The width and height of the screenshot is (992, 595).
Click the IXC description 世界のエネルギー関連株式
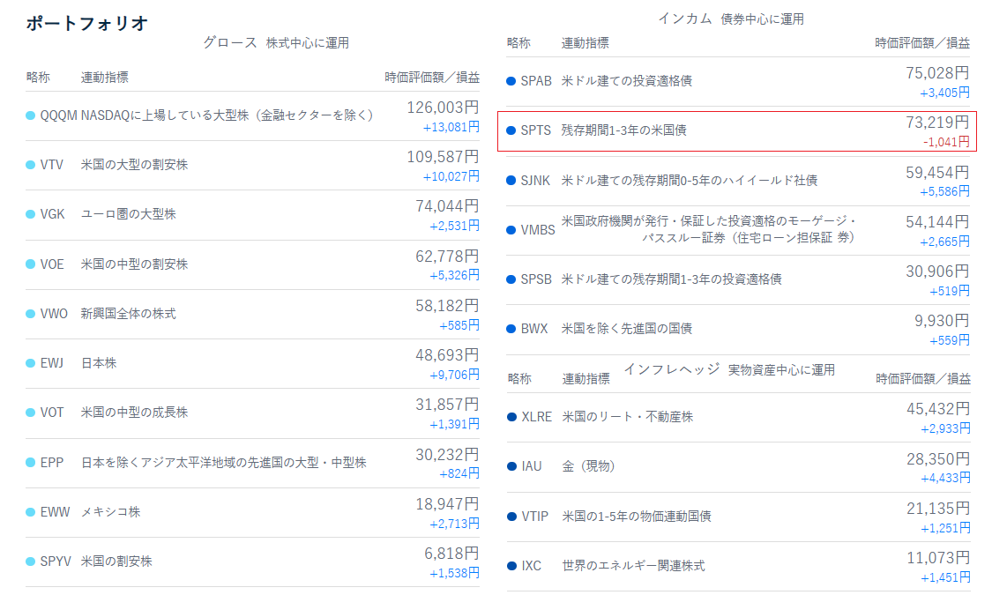tap(633, 566)
